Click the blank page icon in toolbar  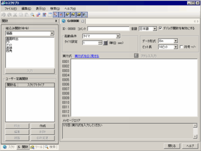50,14
